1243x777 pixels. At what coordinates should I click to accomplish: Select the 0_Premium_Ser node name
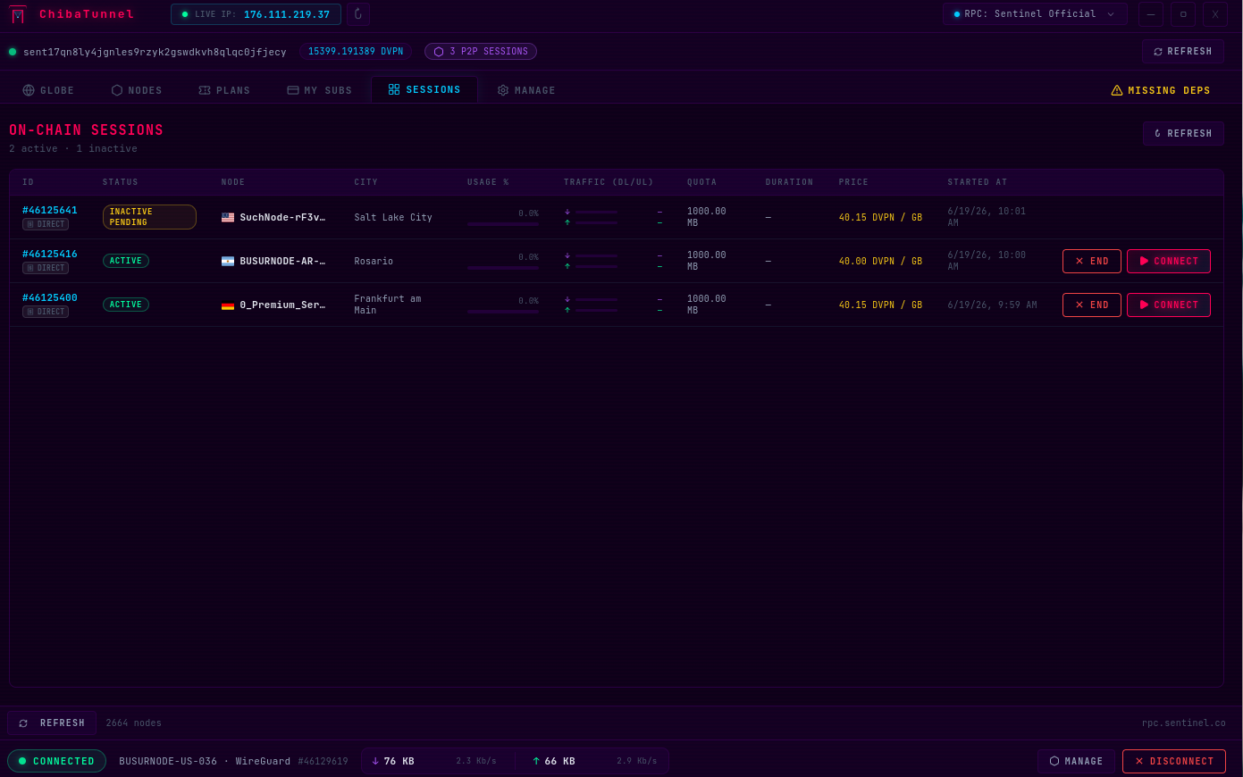coord(282,305)
